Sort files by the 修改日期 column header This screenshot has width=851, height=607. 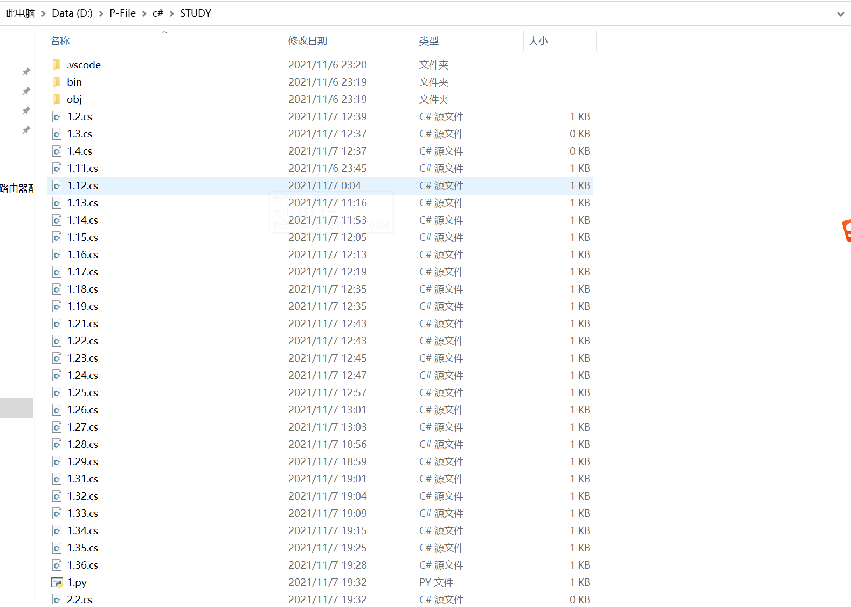tap(308, 41)
